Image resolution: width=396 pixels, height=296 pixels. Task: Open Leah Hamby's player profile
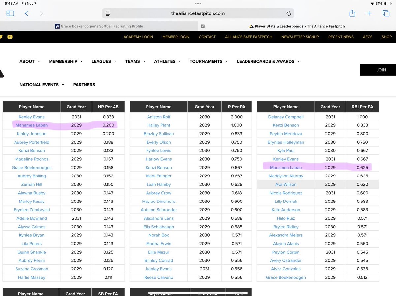159,184
